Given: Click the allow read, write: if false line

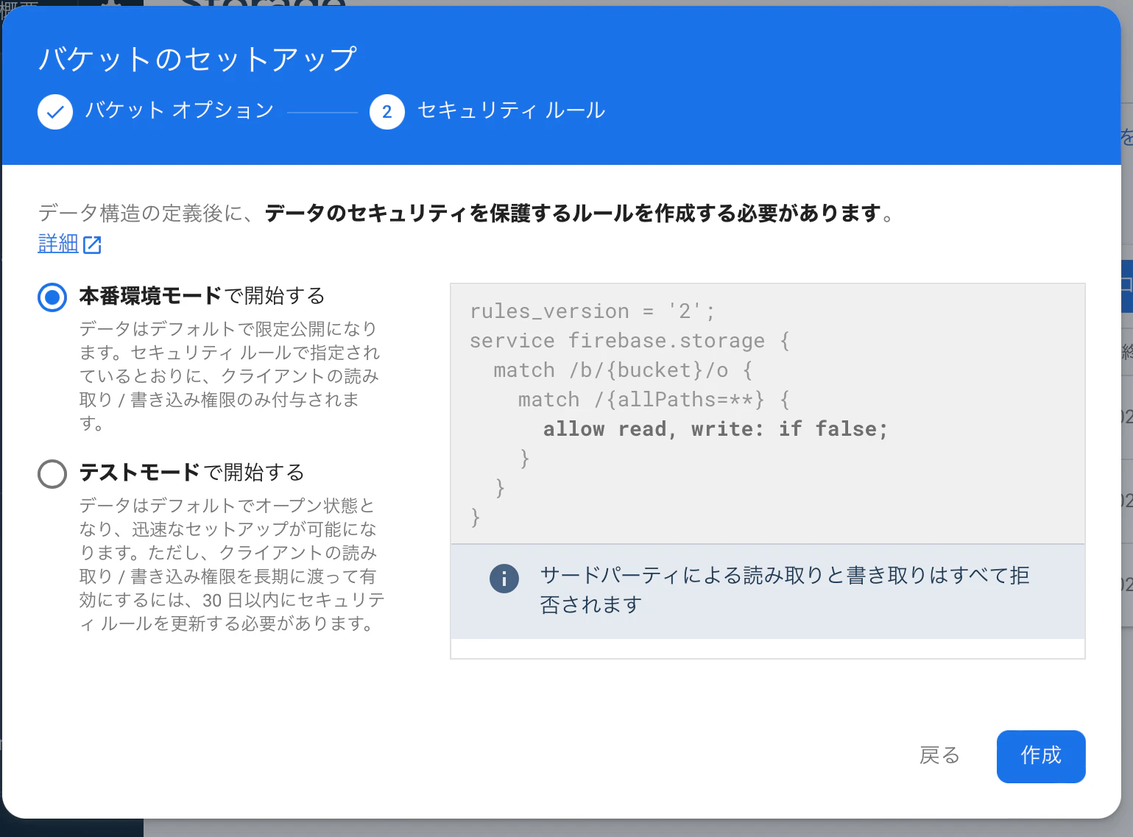Looking at the screenshot, I should (x=716, y=429).
